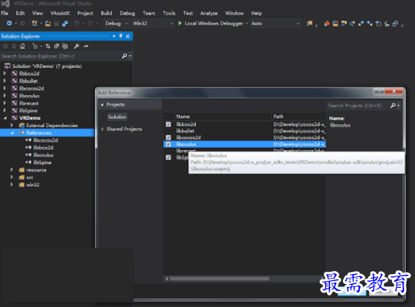Click the Home icon in Solution Explorer

click(x=22, y=46)
